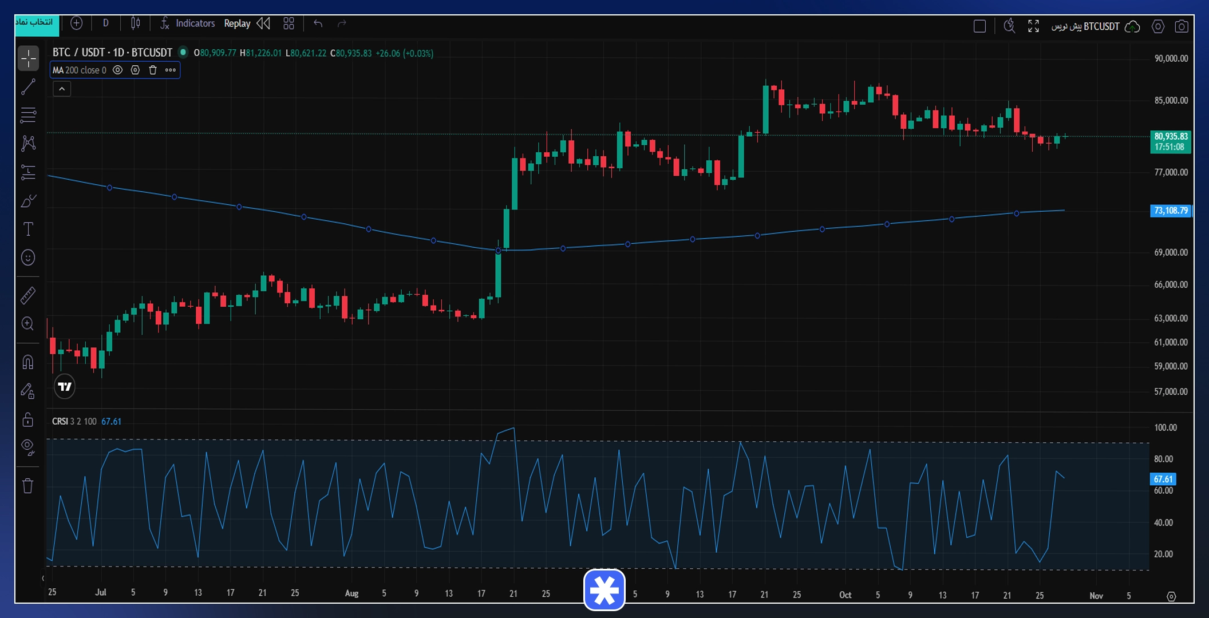
Task: Toggle the square layout checkbox in the top bar
Action: point(979,26)
